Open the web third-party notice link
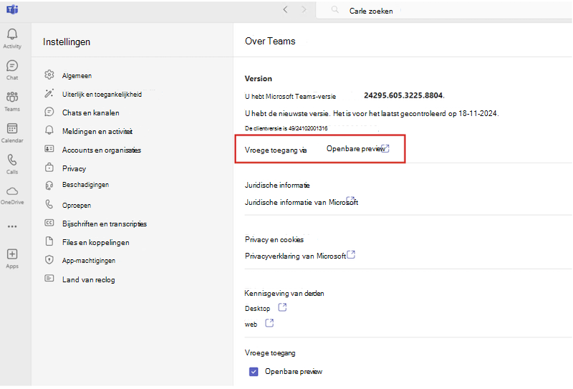573x389 pixels. coord(251,325)
